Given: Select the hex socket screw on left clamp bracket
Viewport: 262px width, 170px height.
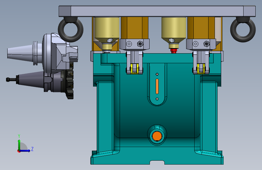Looking at the screenshot, I should 140,44.
